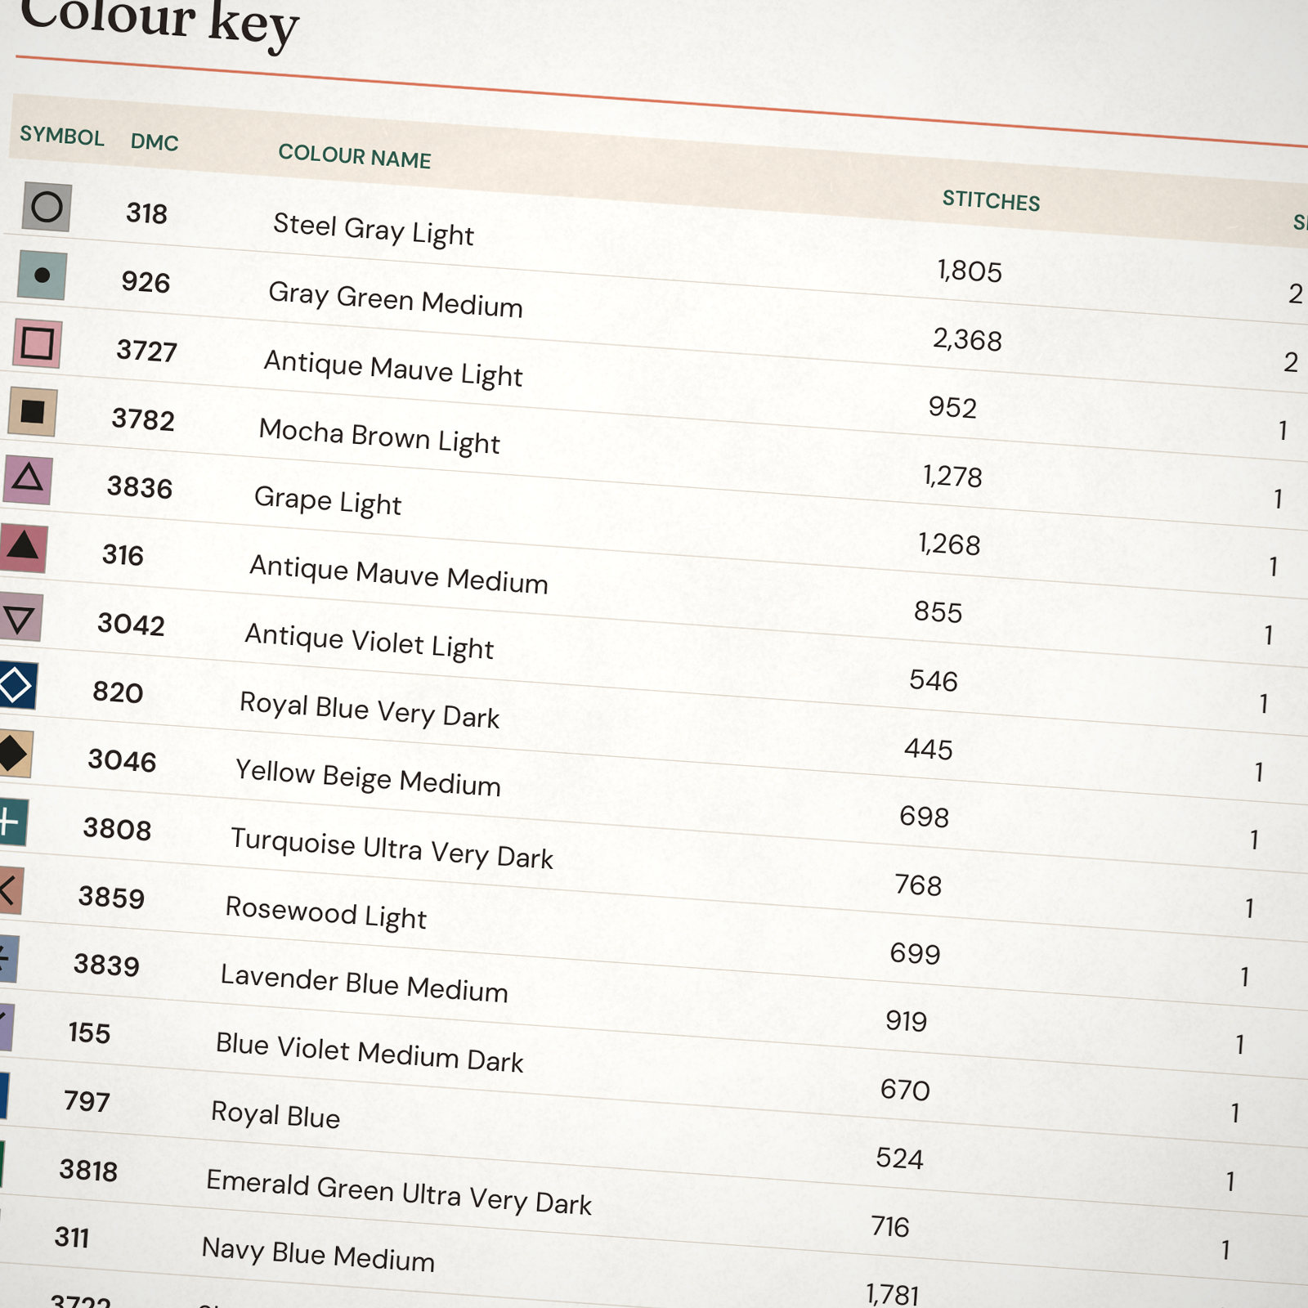
Task: Select the Rosewood Light colour name
Action: point(326,912)
